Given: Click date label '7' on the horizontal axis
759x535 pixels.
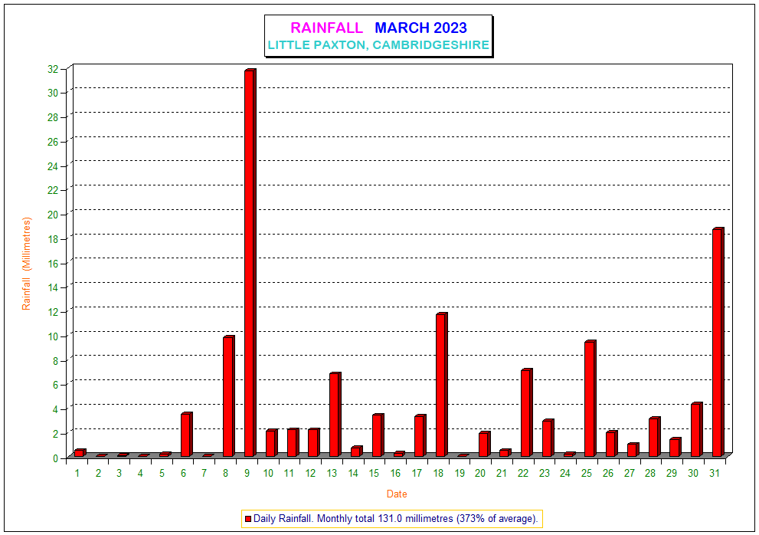Looking at the screenshot, I should pyautogui.click(x=204, y=473).
